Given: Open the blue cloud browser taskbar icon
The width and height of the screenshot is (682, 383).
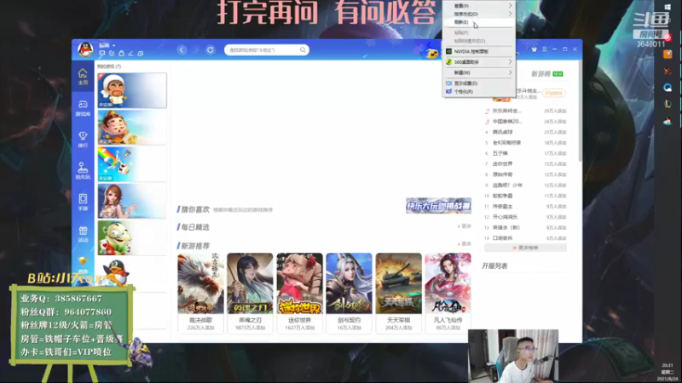Looking at the screenshot, I should pyautogui.click(x=668, y=88).
